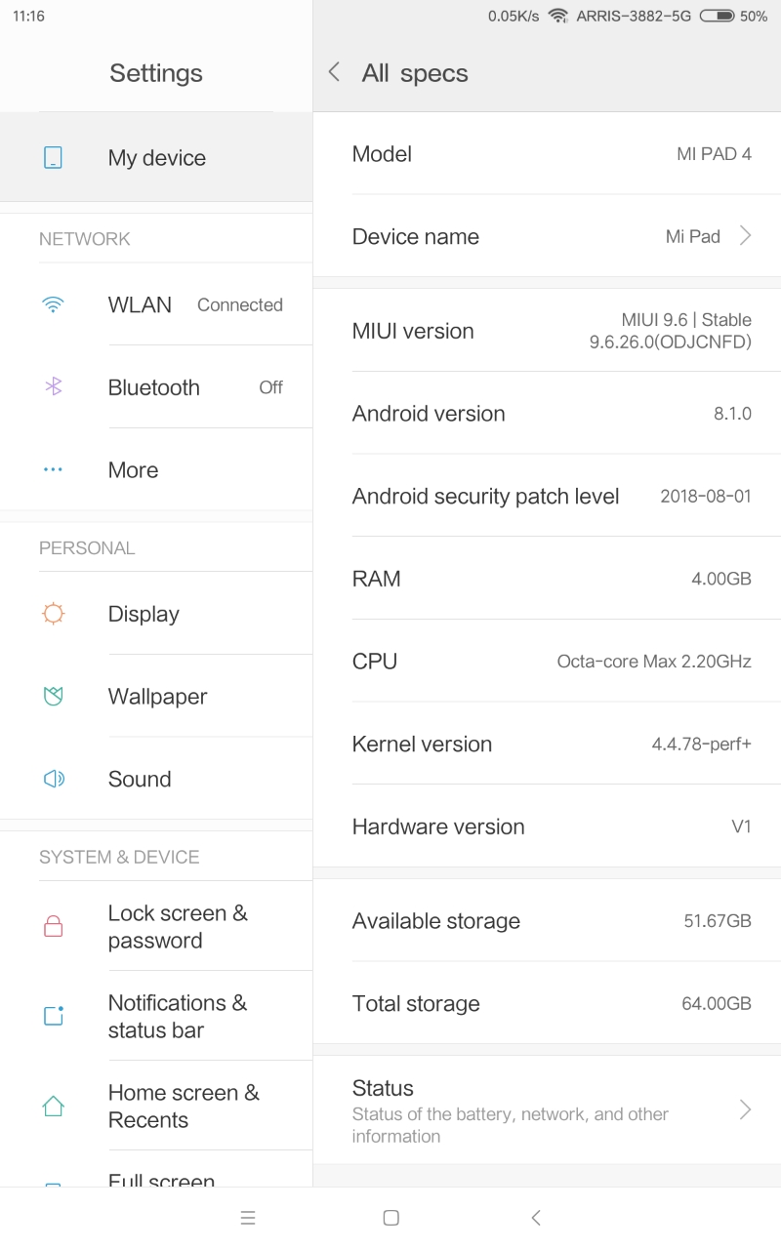781x1249 pixels.
Task: Tap the My device tablet icon
Action: pos(54,157)
